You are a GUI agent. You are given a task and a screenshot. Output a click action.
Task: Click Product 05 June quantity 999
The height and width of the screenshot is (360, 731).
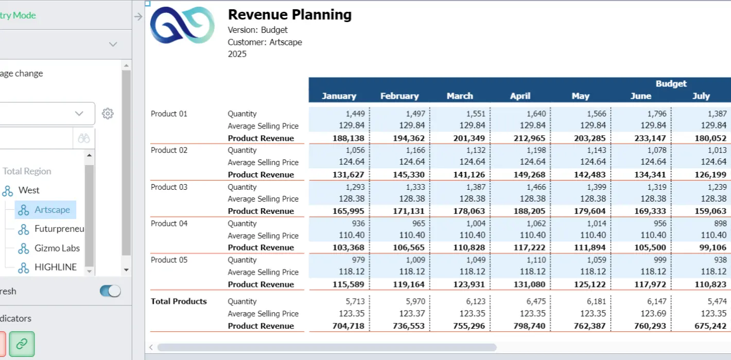click(659, 260)
